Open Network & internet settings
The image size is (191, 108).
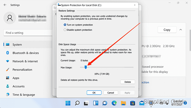(25, 61)
